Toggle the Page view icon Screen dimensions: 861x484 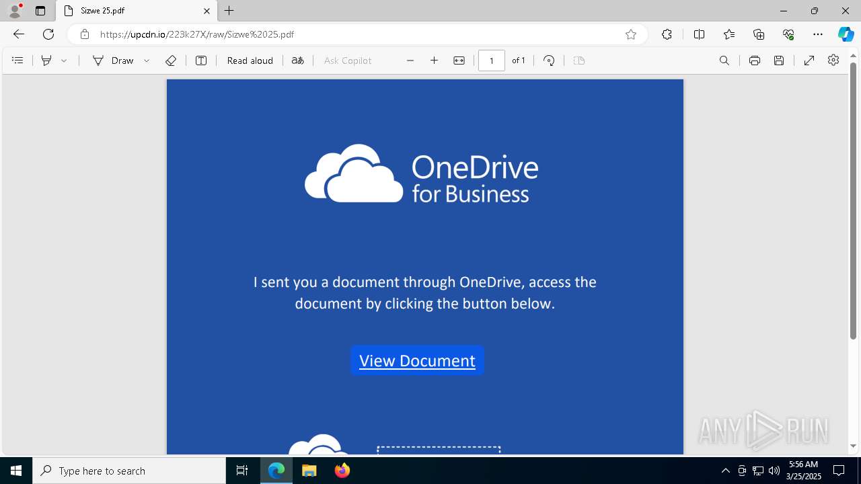[579, 61]
